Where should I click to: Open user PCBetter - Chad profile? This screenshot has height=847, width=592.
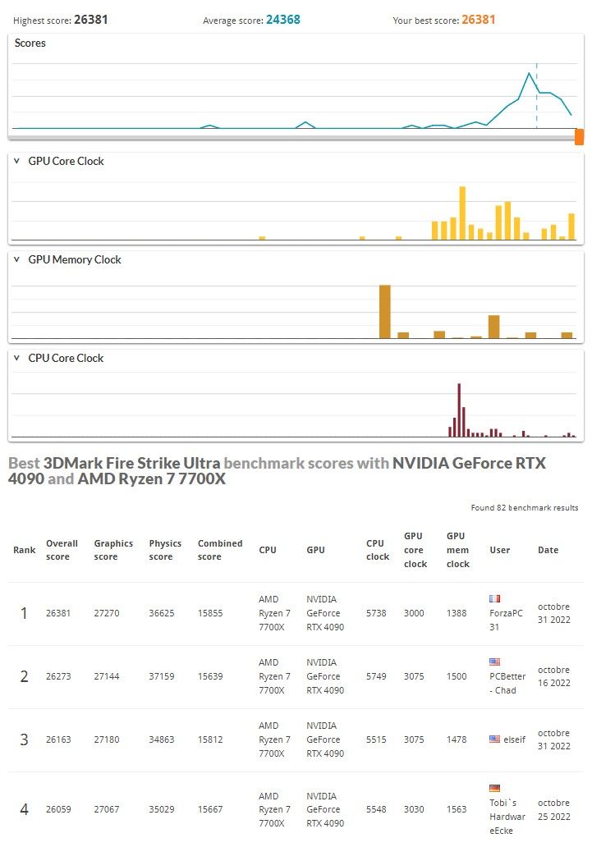coord(507,684)
